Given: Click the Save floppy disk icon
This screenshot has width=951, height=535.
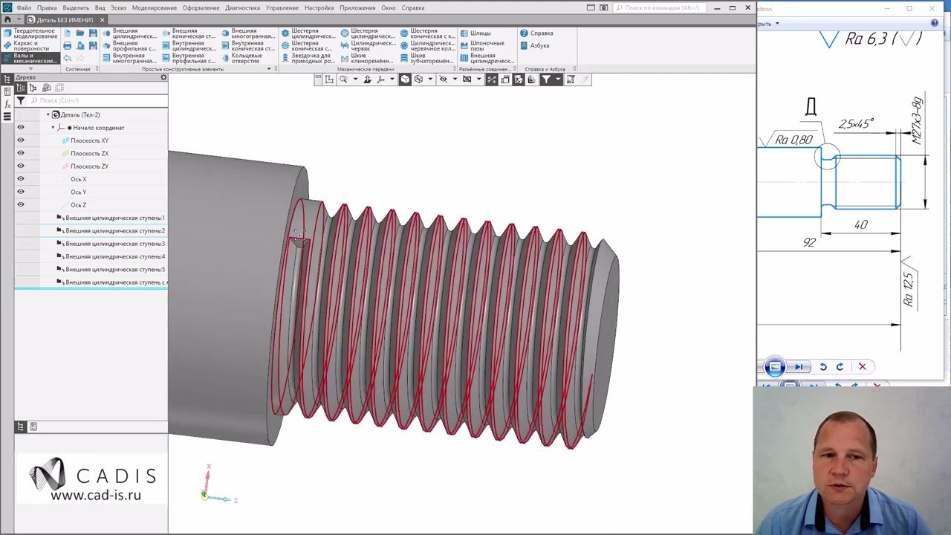Looking at the screenshot, I should pos(93,33).
